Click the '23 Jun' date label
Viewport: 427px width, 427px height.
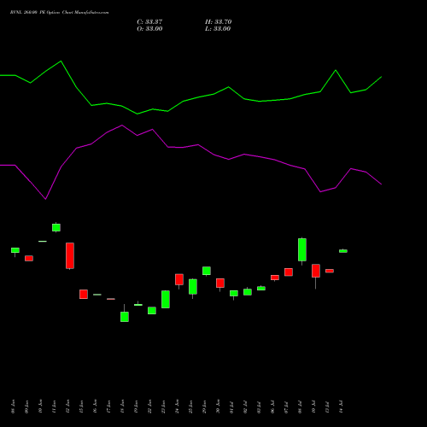(x=163, y=407)
